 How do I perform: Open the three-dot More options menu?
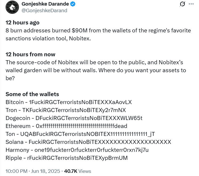click(191, 4)
